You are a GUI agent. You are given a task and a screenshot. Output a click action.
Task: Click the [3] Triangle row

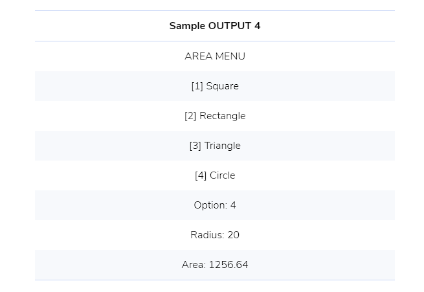coord(215,146)
